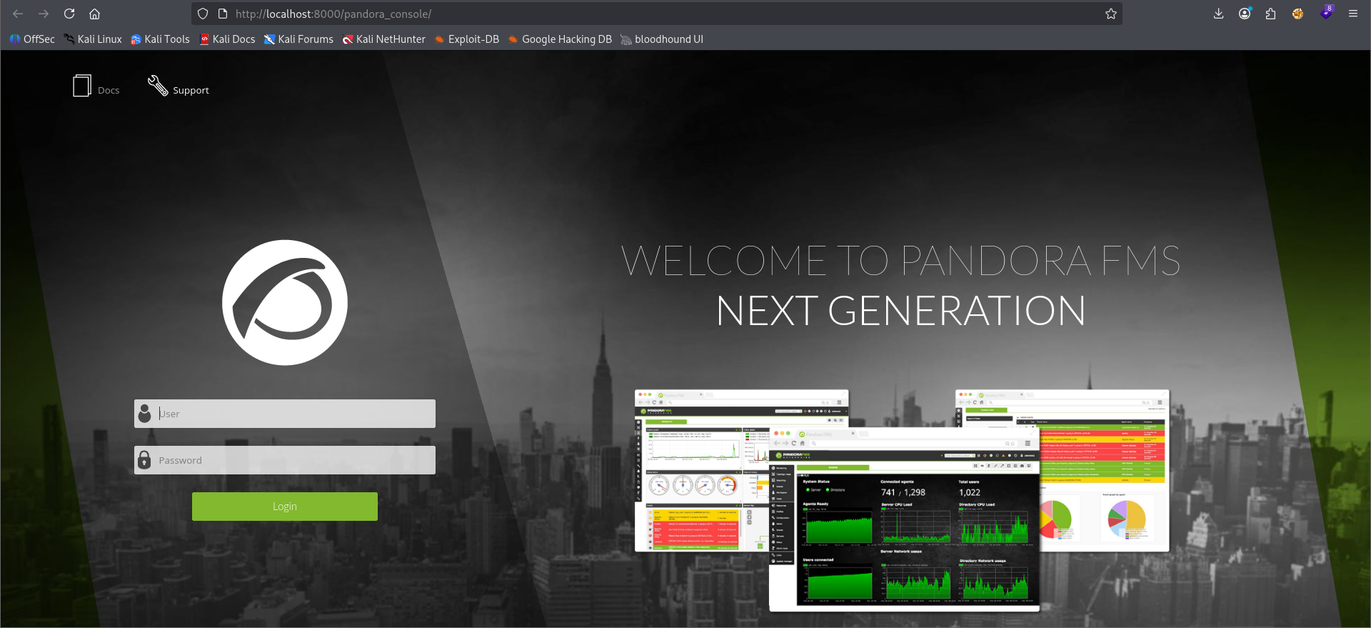Open the Exploit-DB bookmark
Screen dimensions: 1371x628
(467, 39)
